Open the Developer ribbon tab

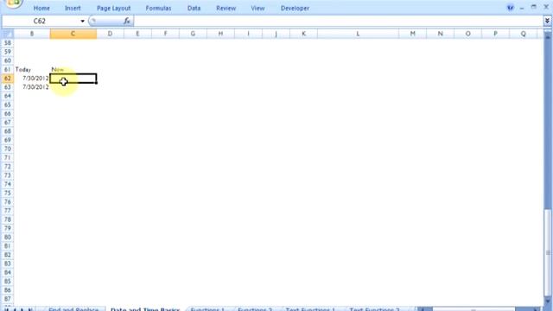point(296,8)
